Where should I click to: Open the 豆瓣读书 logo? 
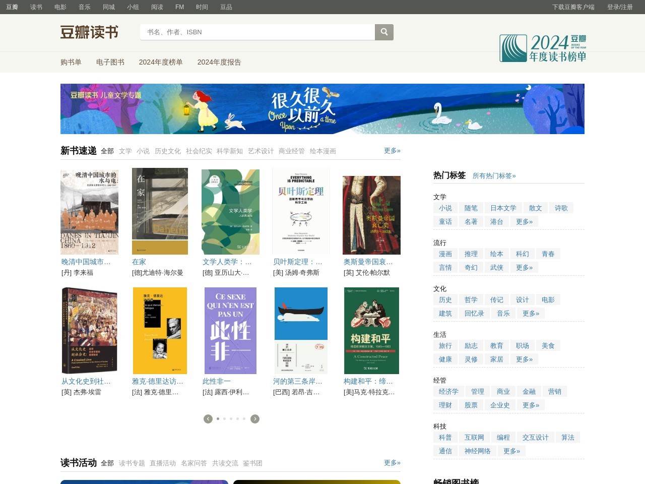coord(89,32)
